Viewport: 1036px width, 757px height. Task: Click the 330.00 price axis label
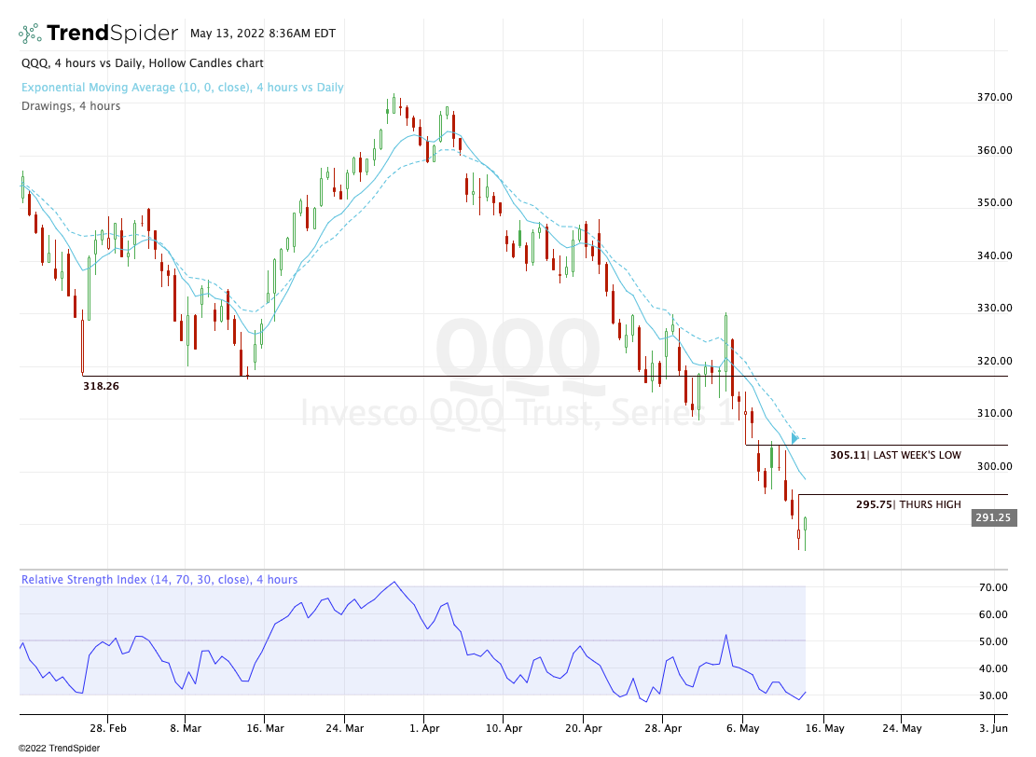click(994, 307)
